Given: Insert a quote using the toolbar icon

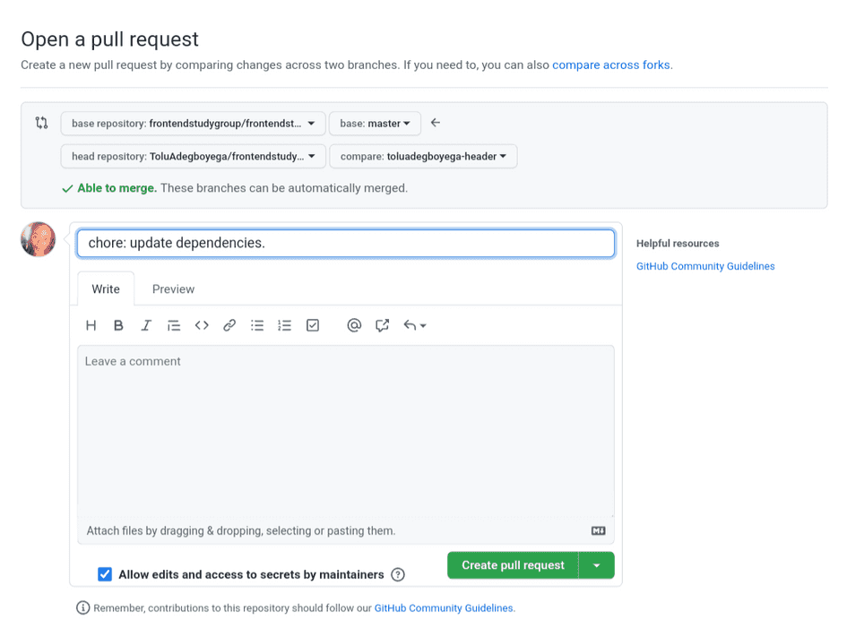Looking at the screenshot, I should click(174, 325).
